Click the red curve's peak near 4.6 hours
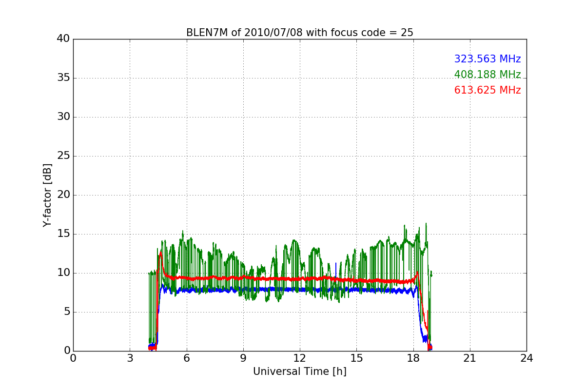Image resolution: width=585 pixels, height=390 pixels. point(160,252)
